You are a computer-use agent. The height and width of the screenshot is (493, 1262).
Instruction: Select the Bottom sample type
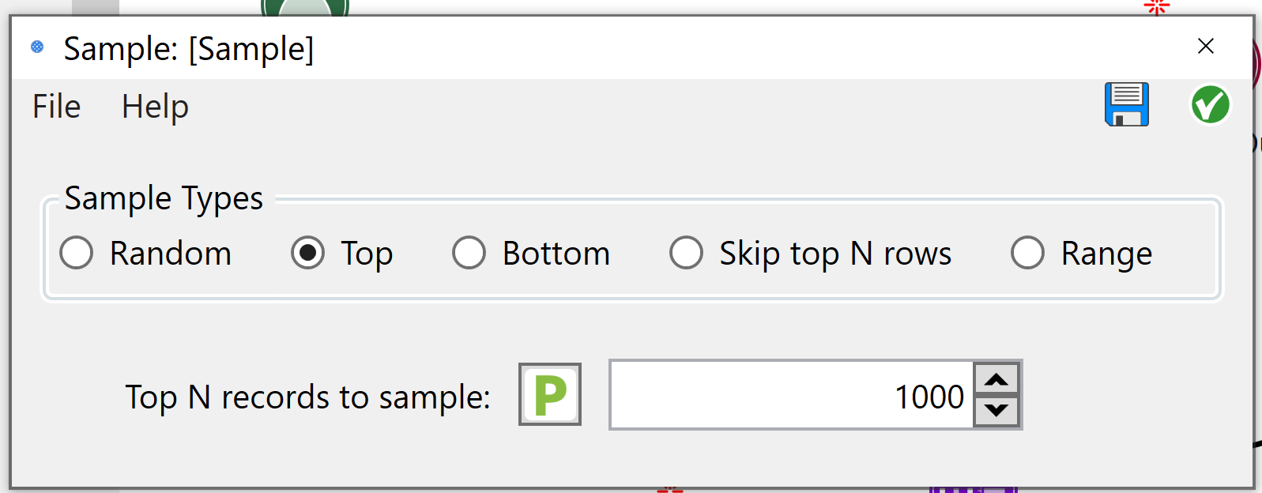pyautogui.click(x=470, y=254)
